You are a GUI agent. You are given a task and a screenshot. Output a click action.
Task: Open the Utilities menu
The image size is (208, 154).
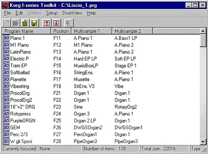(35, 13)
